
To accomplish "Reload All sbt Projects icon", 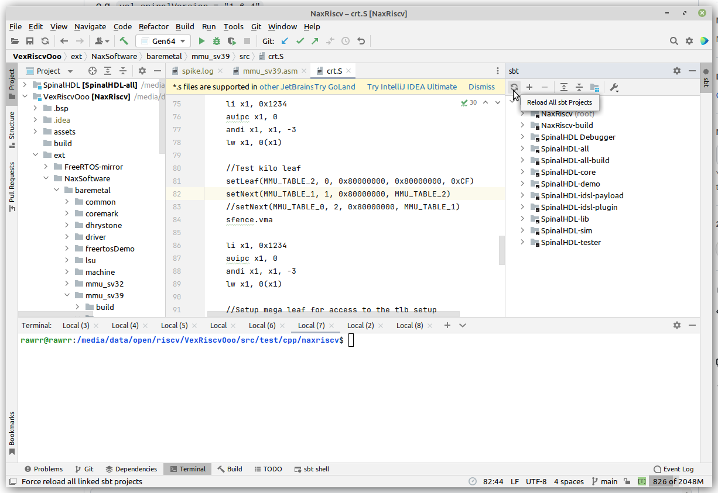I will tap(514, 87).
